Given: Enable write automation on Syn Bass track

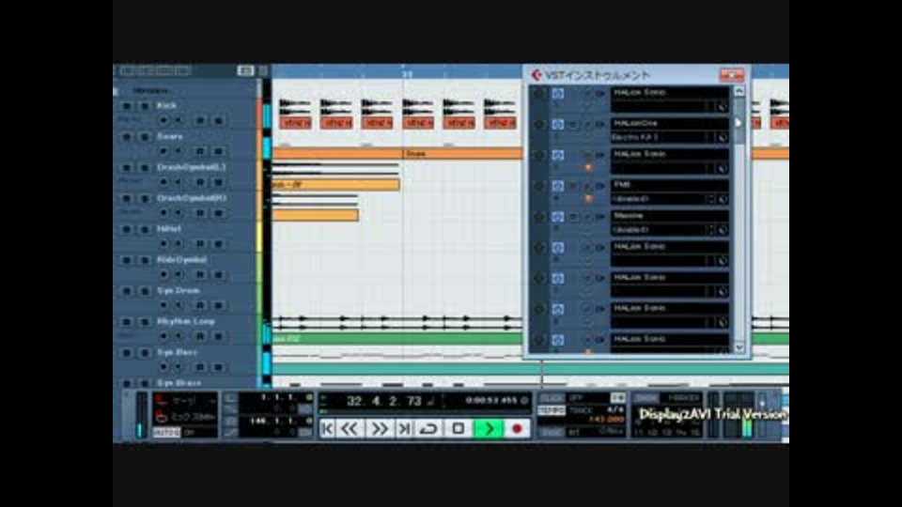Looking at the screenshot, I should [x=219, y=367].
